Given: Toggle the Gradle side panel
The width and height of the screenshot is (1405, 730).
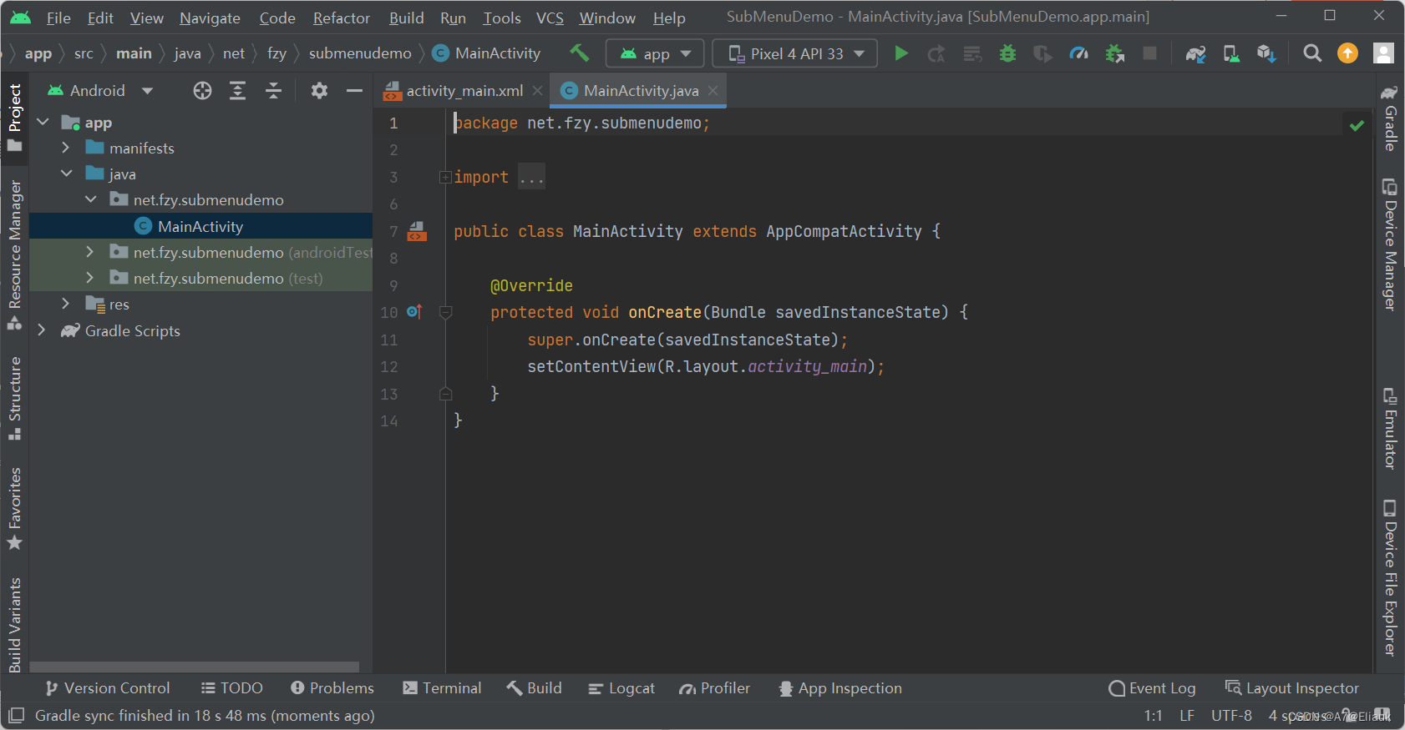Looking at the screenshot, I should [x=1389, y=117].
